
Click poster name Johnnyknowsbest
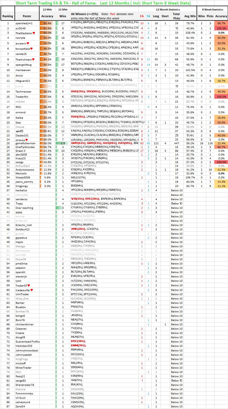(x=27, y=351)
